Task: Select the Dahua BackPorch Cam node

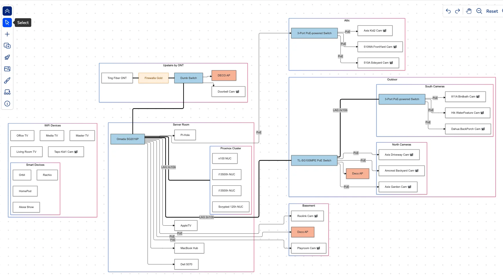Action: click(x=468, y=129)
